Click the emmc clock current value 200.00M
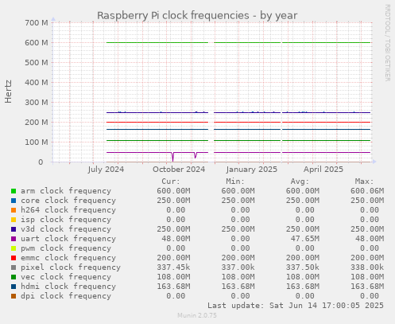Viewport: 395px width, 324px height. pyautogui.click(x=173, y=258)
